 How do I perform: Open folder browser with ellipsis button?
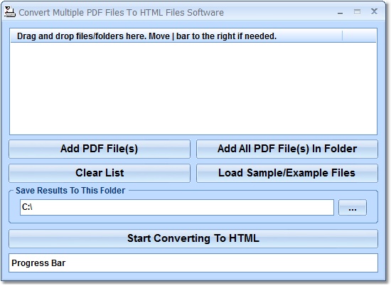tap(353, 208)
